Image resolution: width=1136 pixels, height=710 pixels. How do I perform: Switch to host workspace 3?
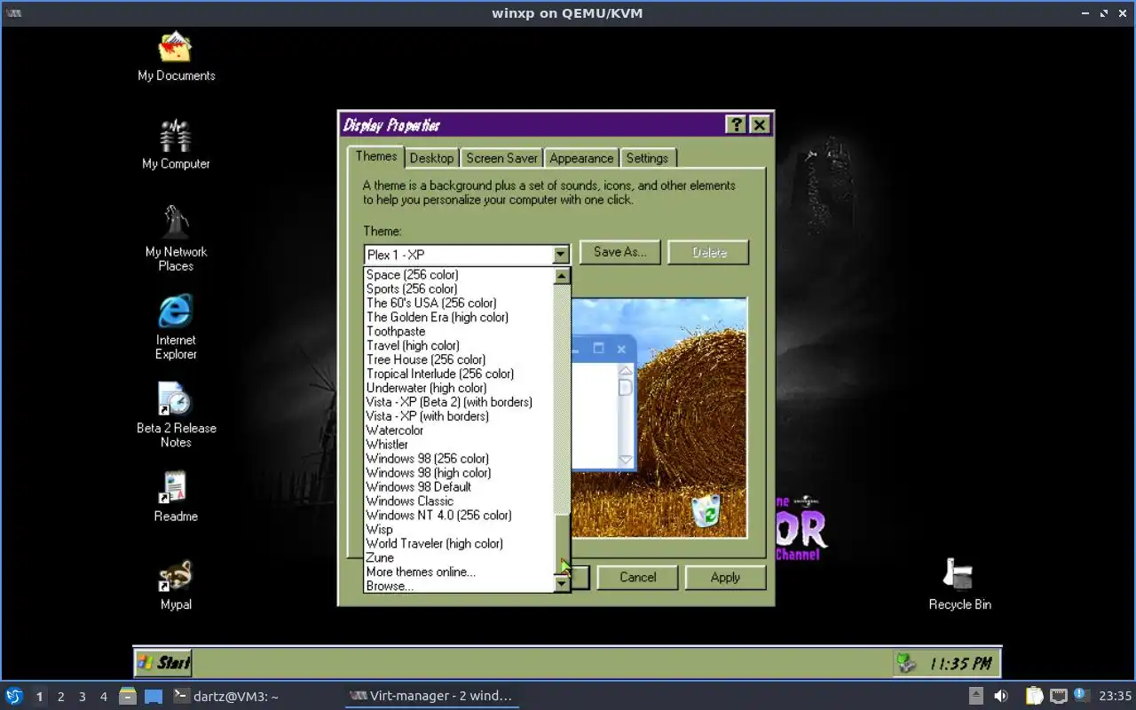coord(82,697)
